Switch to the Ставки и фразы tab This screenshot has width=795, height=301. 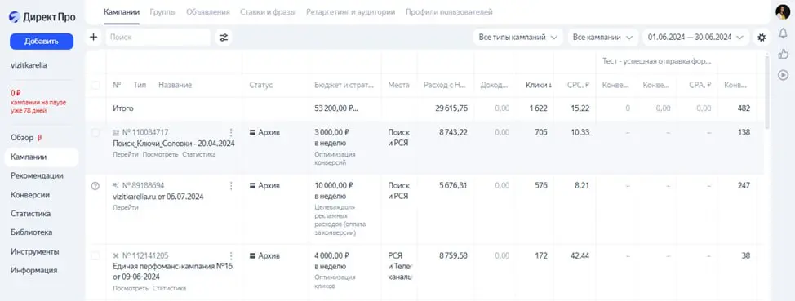coord(268,11)
